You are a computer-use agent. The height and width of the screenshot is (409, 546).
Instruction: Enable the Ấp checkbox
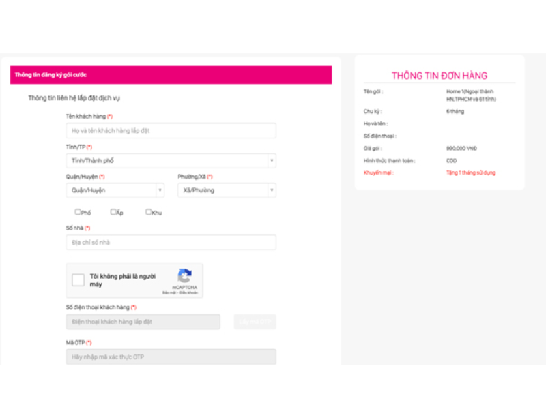tap(113, 212)
